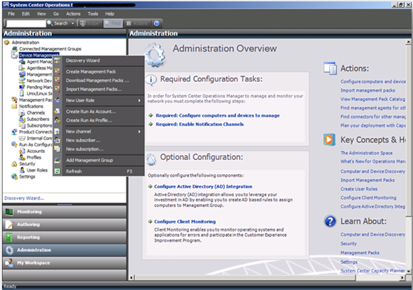Click The Administration Space link
Viewport: 413px width, 290px height.
[367, 153]
